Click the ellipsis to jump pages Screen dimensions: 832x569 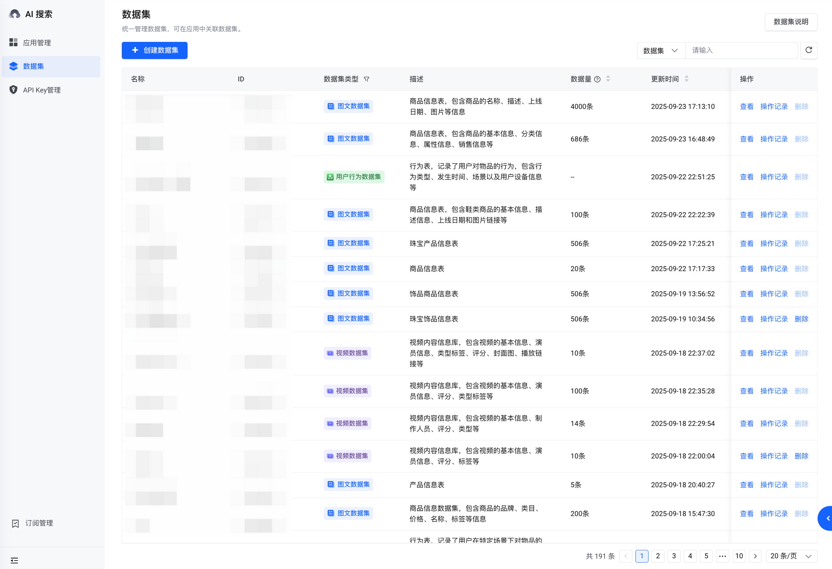(722, 556)
